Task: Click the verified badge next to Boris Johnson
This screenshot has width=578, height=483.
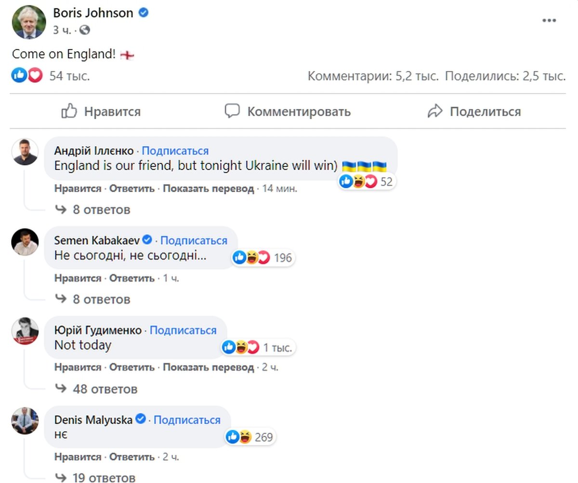Action: [x=143, y=13]
